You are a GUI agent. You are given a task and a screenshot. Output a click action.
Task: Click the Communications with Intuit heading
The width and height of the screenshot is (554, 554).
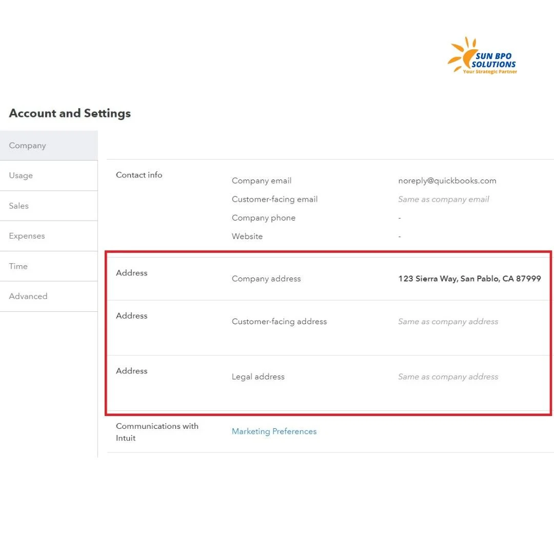tap(157, 432)
